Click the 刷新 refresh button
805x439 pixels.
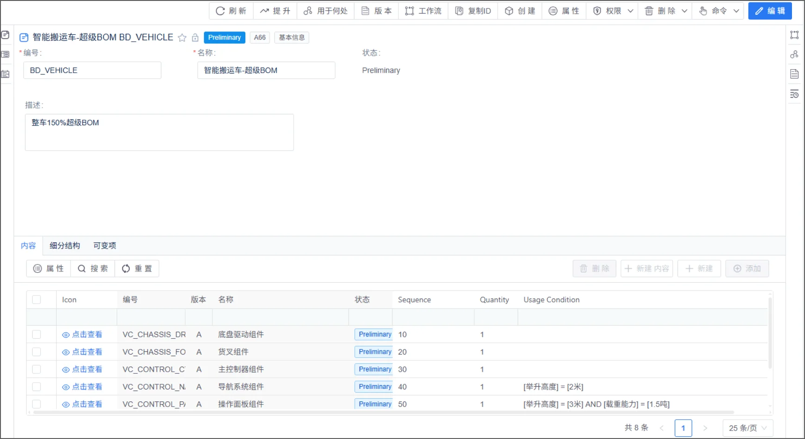coord(231,11)
